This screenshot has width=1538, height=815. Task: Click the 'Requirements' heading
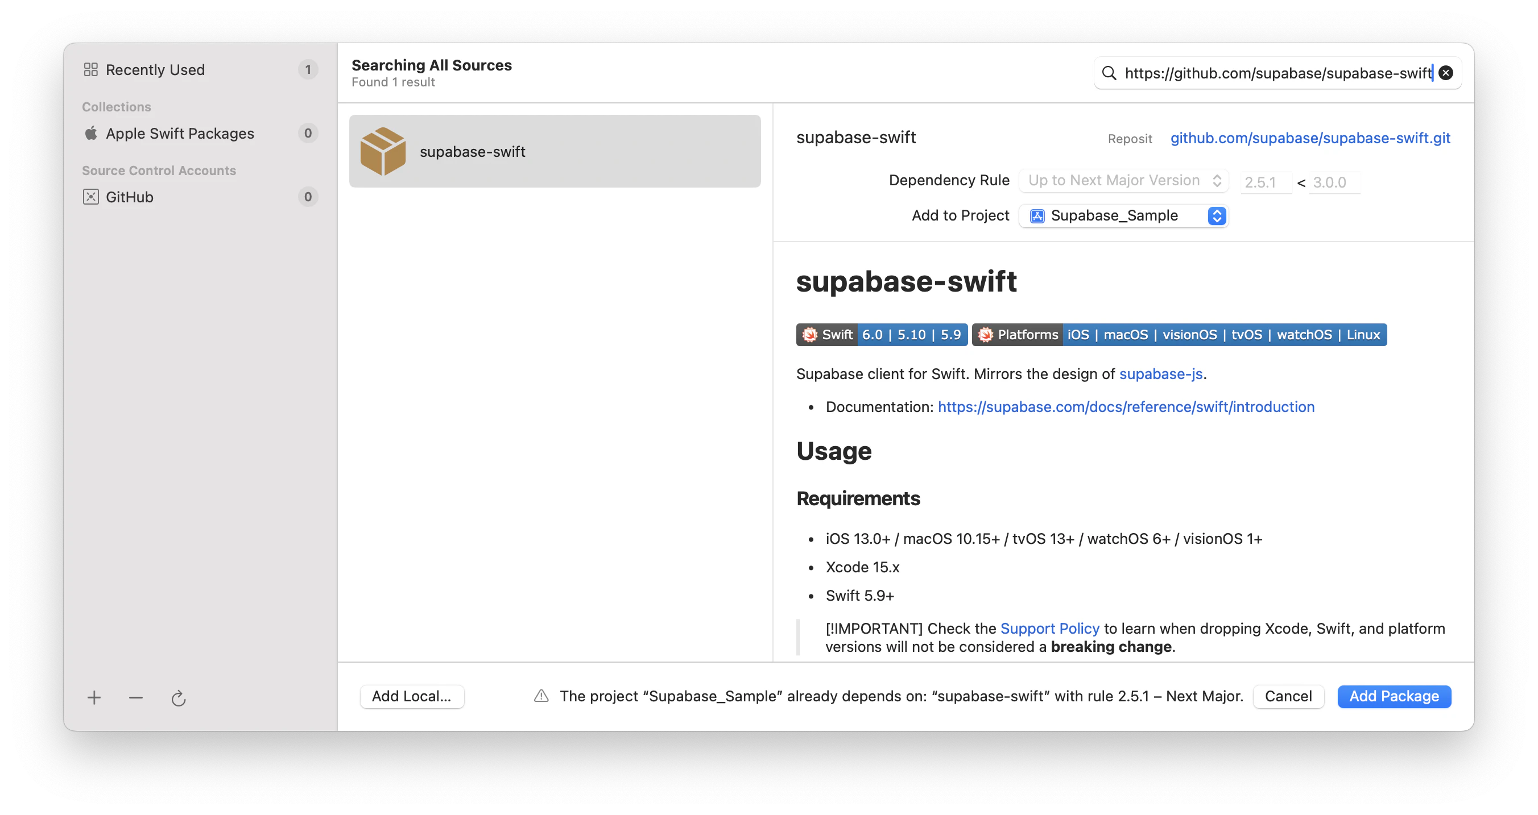coord(858,498)
